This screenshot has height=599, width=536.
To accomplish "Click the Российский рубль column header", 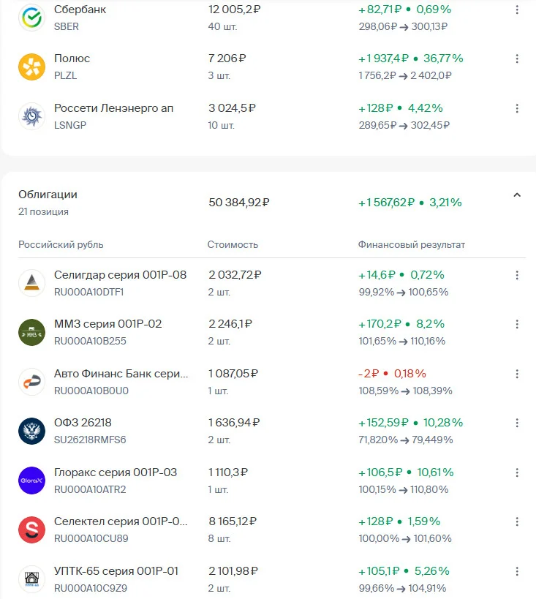I will [61, 244].
